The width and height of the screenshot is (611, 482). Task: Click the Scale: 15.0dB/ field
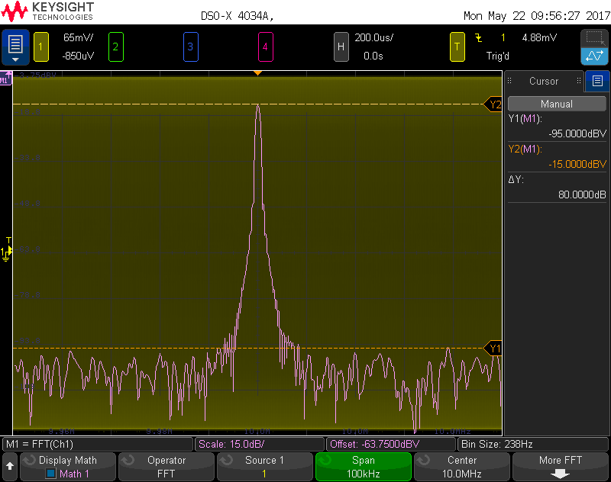(259, 444)
